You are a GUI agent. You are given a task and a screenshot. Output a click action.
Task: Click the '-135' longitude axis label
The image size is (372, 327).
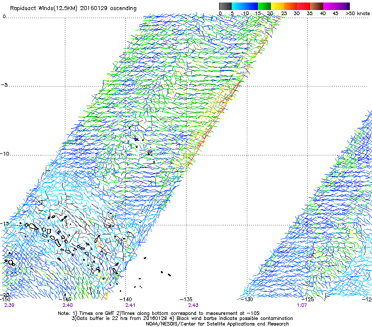pyautogui.click(x=186, y=299)
